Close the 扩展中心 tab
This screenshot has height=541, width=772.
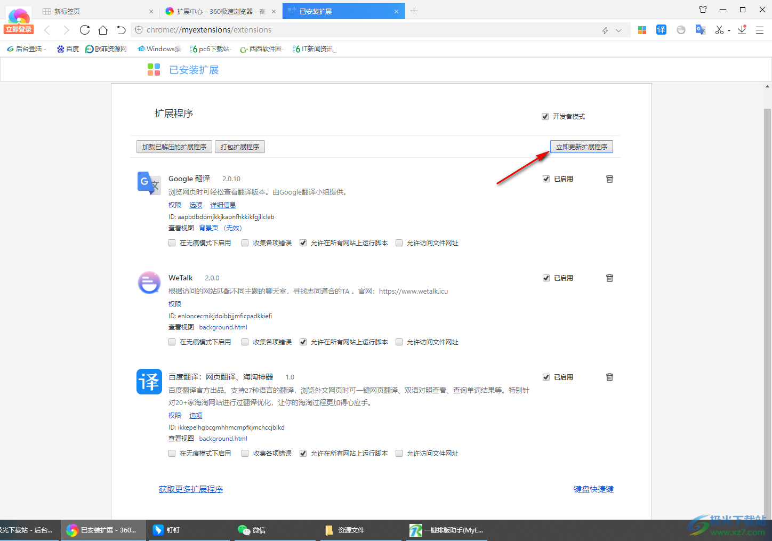(x=274, y=11)
